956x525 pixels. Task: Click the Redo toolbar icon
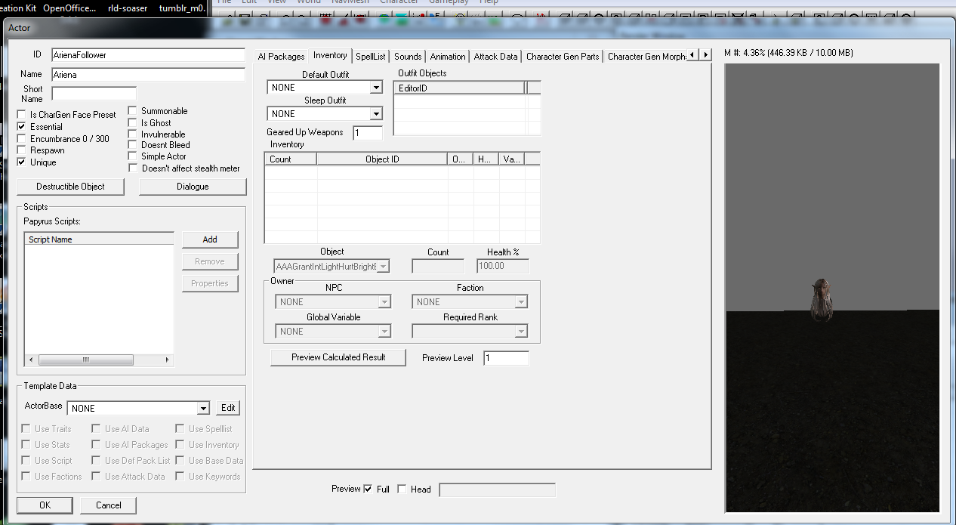tap(301, 15)
